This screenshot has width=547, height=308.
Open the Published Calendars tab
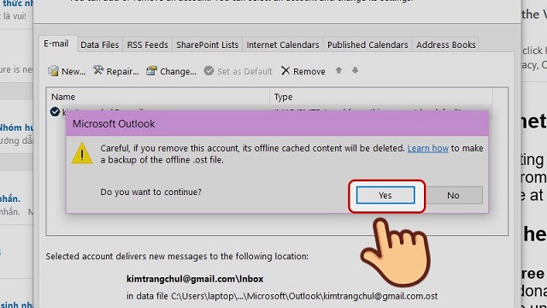(368, 44)
